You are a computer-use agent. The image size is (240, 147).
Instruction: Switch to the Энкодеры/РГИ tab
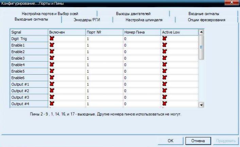87,20
